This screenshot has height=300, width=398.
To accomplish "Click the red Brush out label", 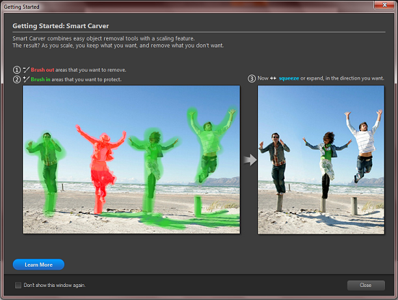I will [x=43, y=69].
